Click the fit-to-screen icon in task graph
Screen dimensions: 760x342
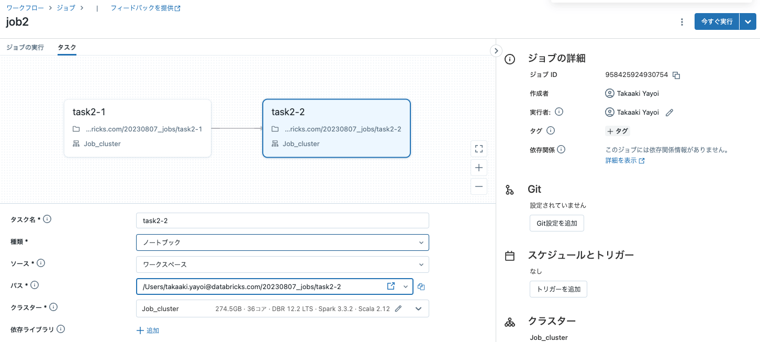(x=478, y=149)
